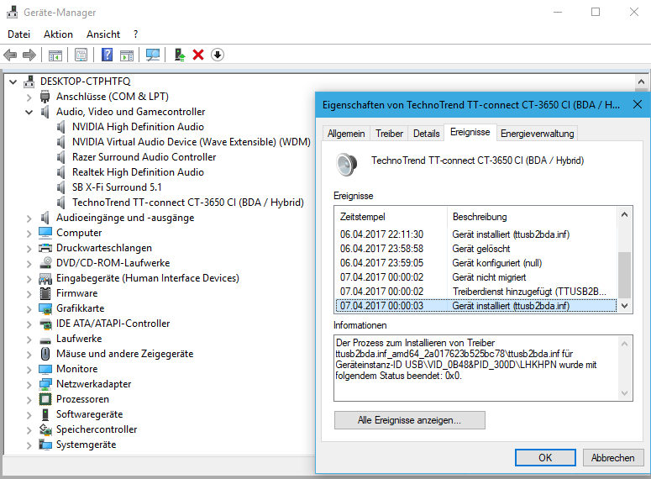Image resolution: width=651 pixels, height=479 pixels.
Task: Click the events list scrollbar down arrow
Action: point(624,306)
